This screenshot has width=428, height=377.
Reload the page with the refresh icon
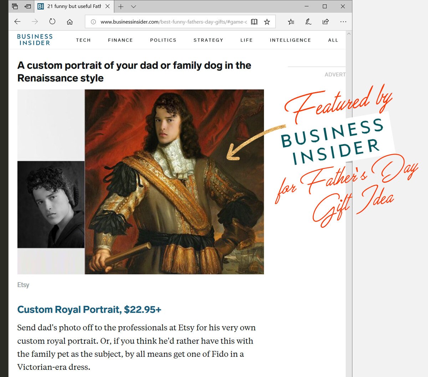pyautogui.click(x=52, y=21)
